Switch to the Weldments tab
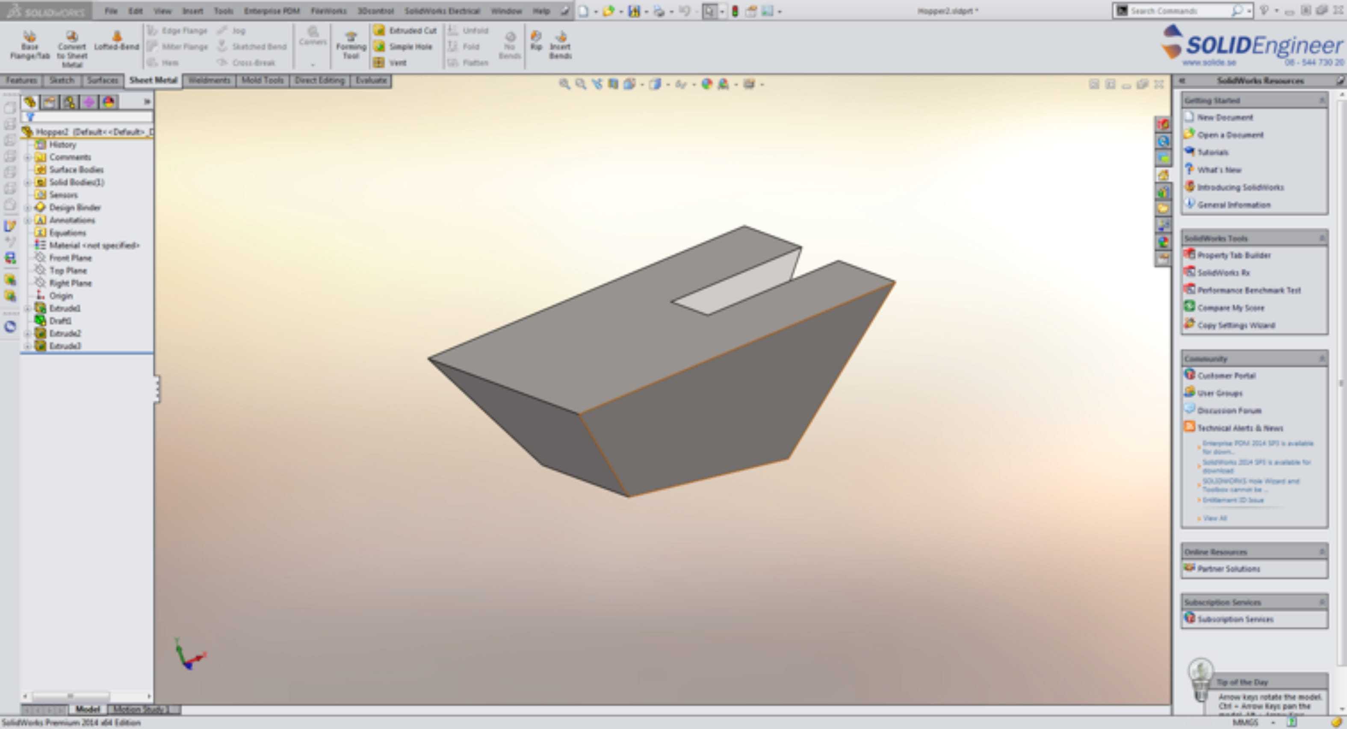 (209, 80)
